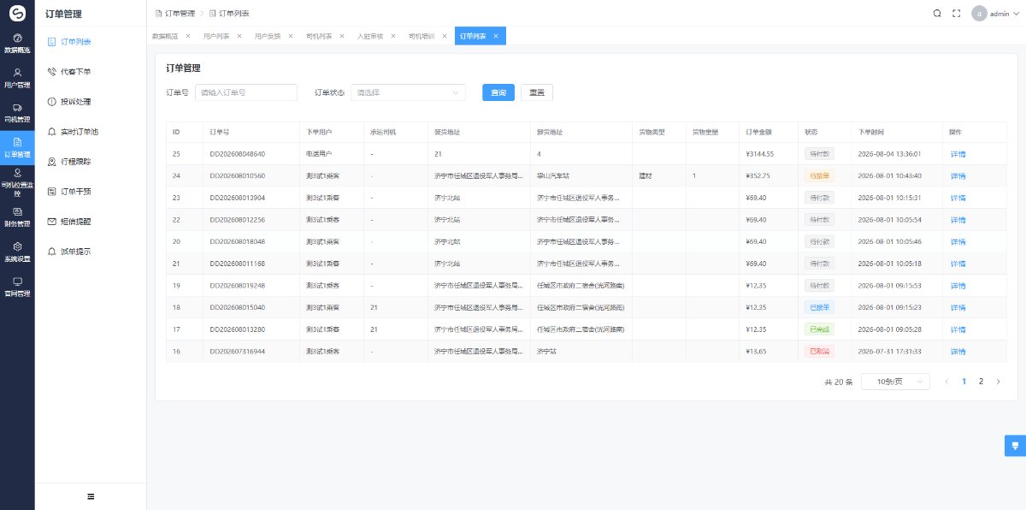
Task: Click the 待接单 status tag
Action: point(819,175)
